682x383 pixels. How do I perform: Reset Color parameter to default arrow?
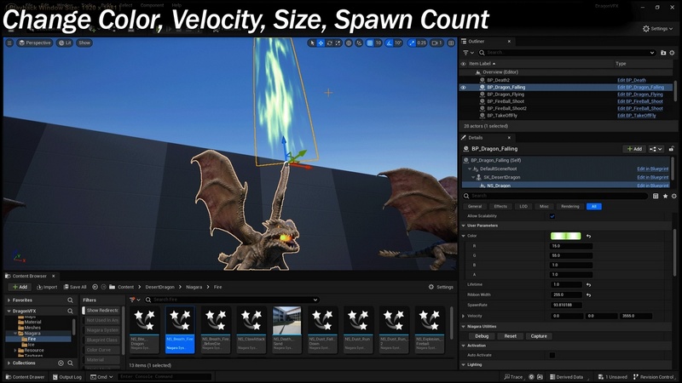[588, 236]
